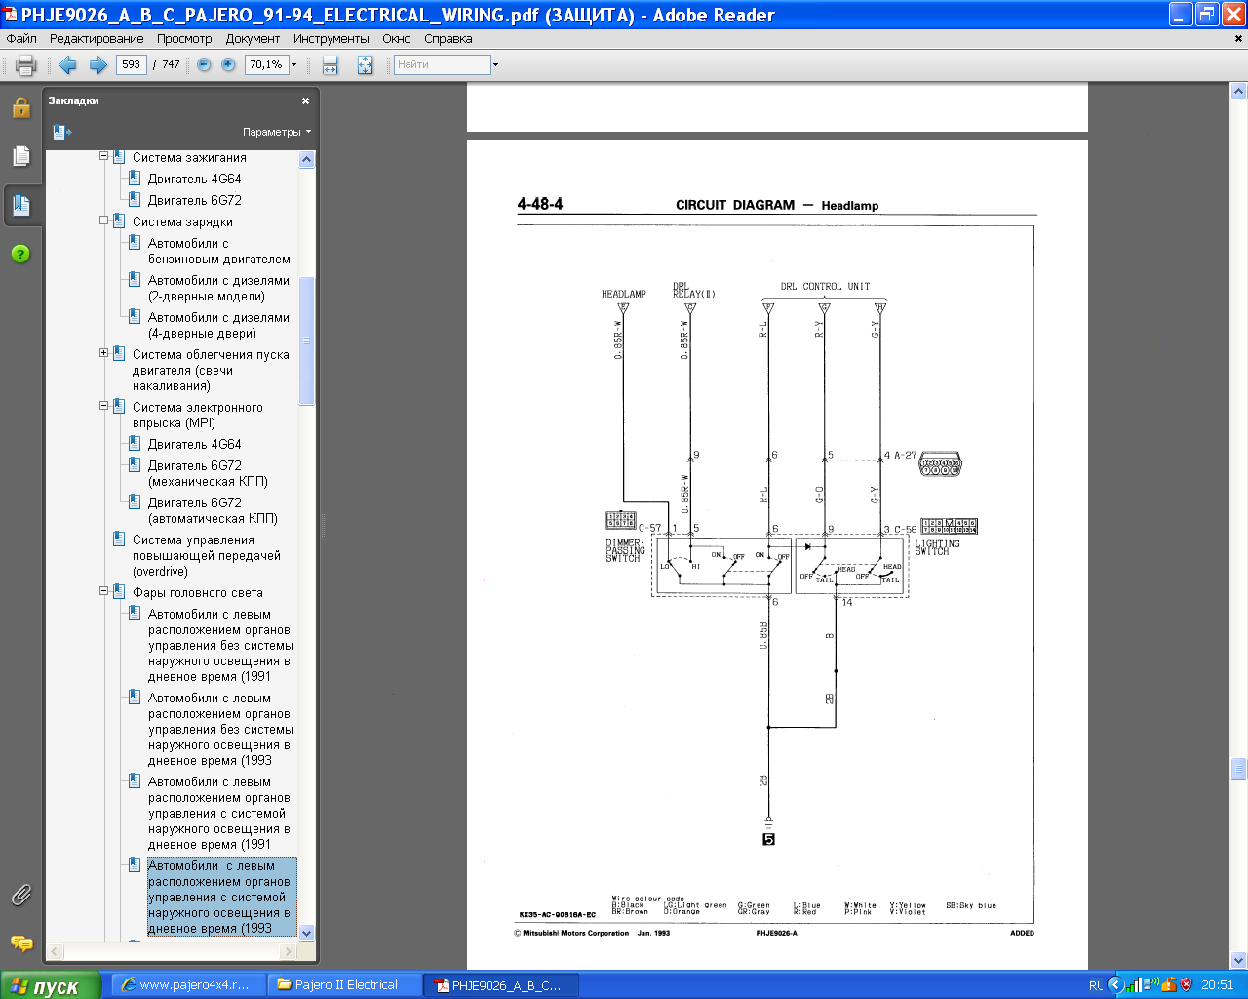Select the Двигатель 4G64 ignition bookmark

[194, 180]
